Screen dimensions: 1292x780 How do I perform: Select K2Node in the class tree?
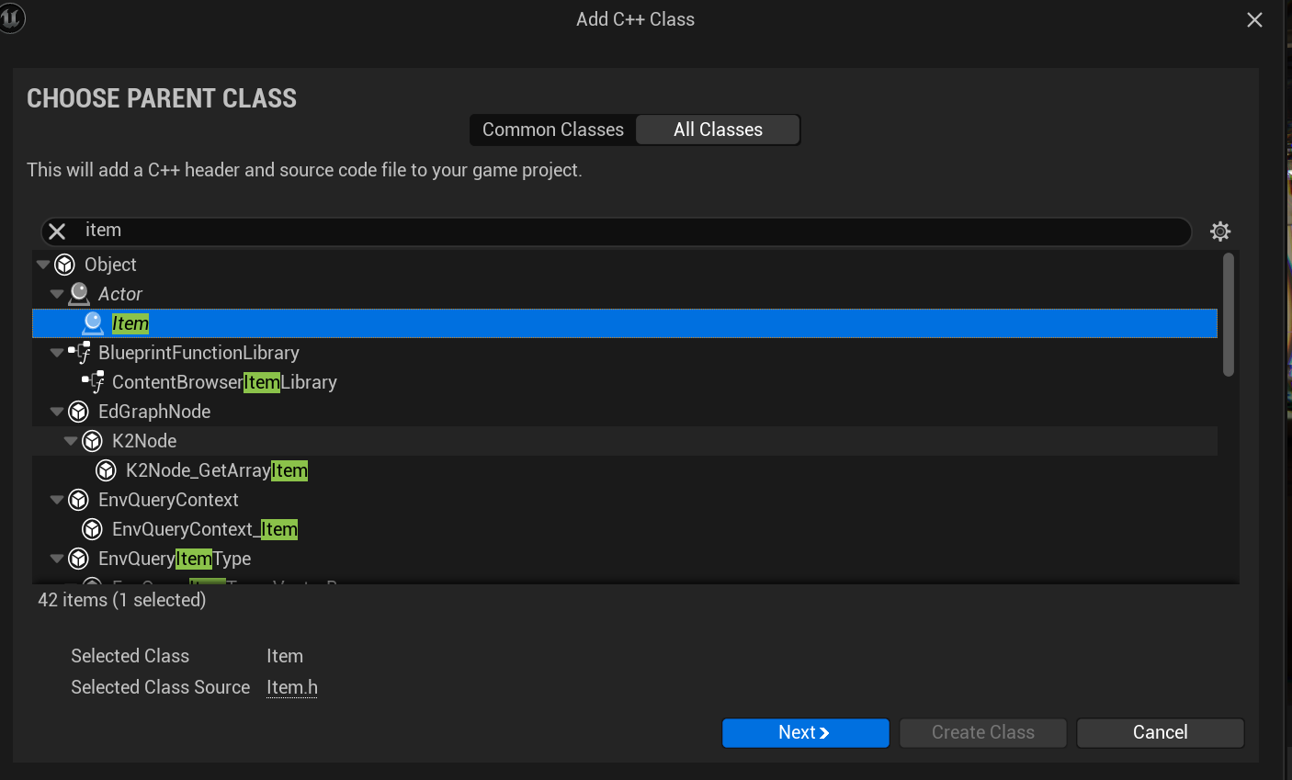point(144,441)
